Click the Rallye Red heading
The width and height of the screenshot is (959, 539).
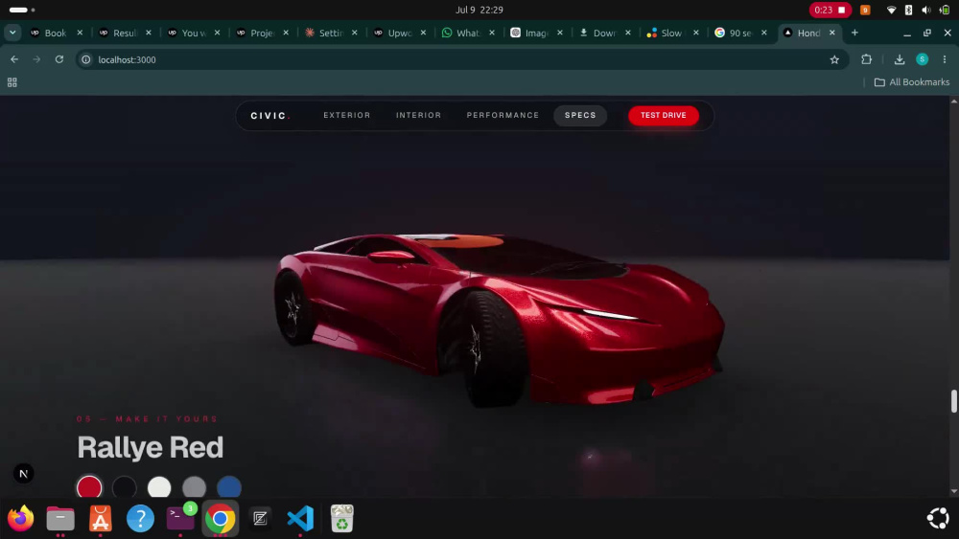(x=151, y=447)
